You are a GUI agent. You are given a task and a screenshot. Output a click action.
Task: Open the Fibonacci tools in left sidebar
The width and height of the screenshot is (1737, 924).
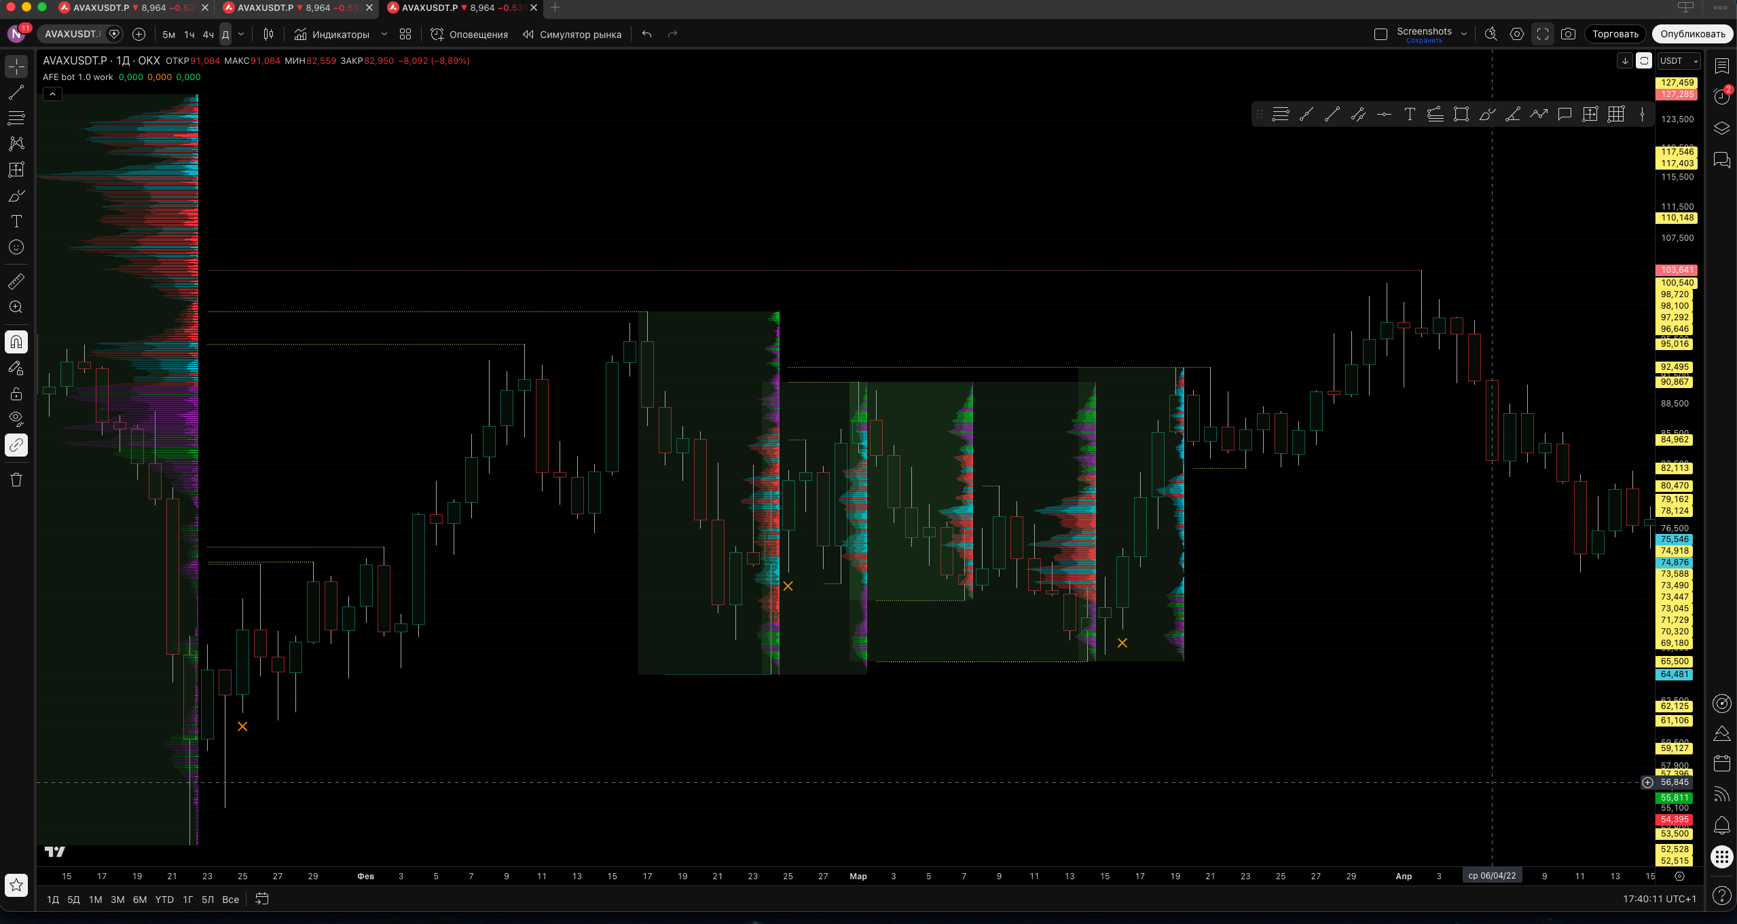(16, 118)
